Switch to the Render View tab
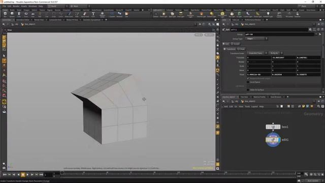The width and height of the screenshot is (325, 183). 39,20
